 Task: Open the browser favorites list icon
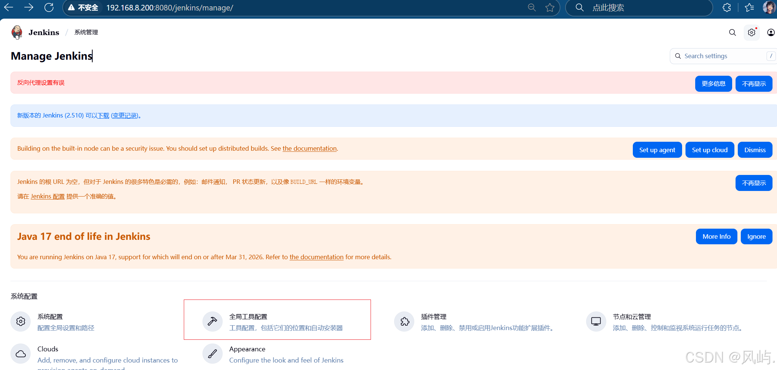tap(749, 7)
